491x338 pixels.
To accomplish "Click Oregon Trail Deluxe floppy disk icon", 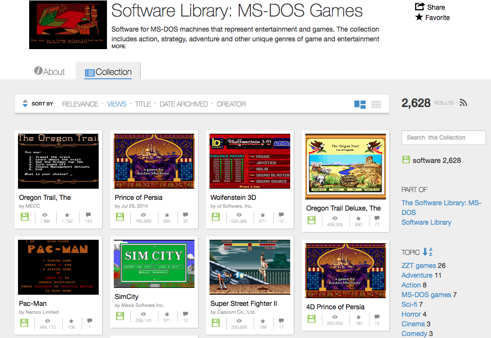I will tap(312, 220).
